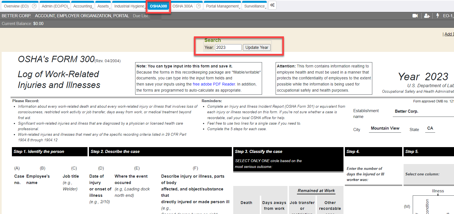Viewport: 454px width, 214px height.
Task: Expand the Portal Management tab menu
Action: tap(222, 6)
